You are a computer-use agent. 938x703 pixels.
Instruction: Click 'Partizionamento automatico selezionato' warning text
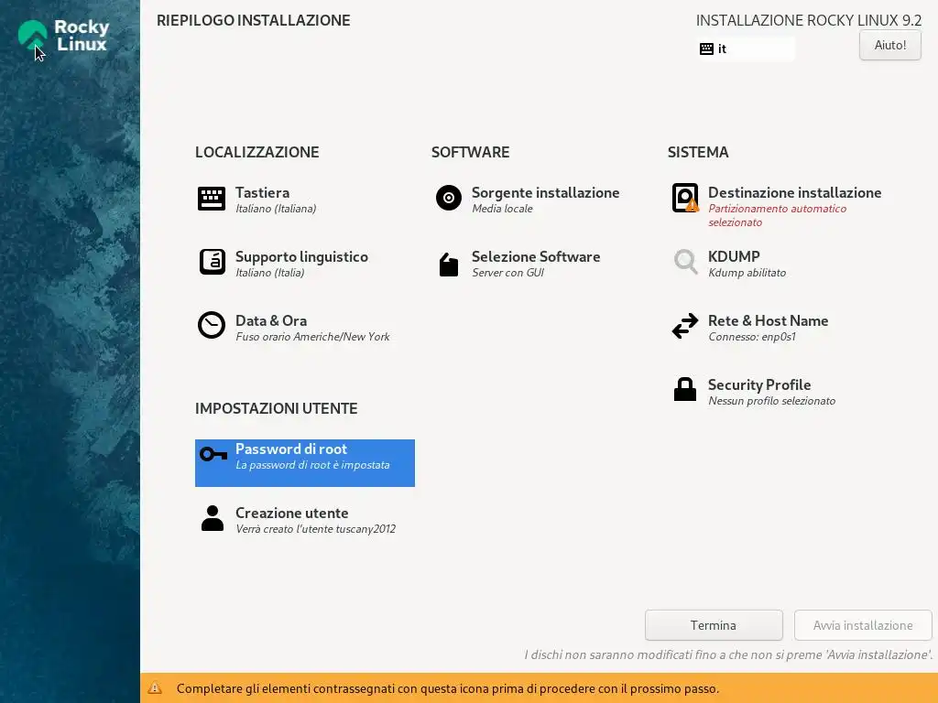tap(777, 215)
